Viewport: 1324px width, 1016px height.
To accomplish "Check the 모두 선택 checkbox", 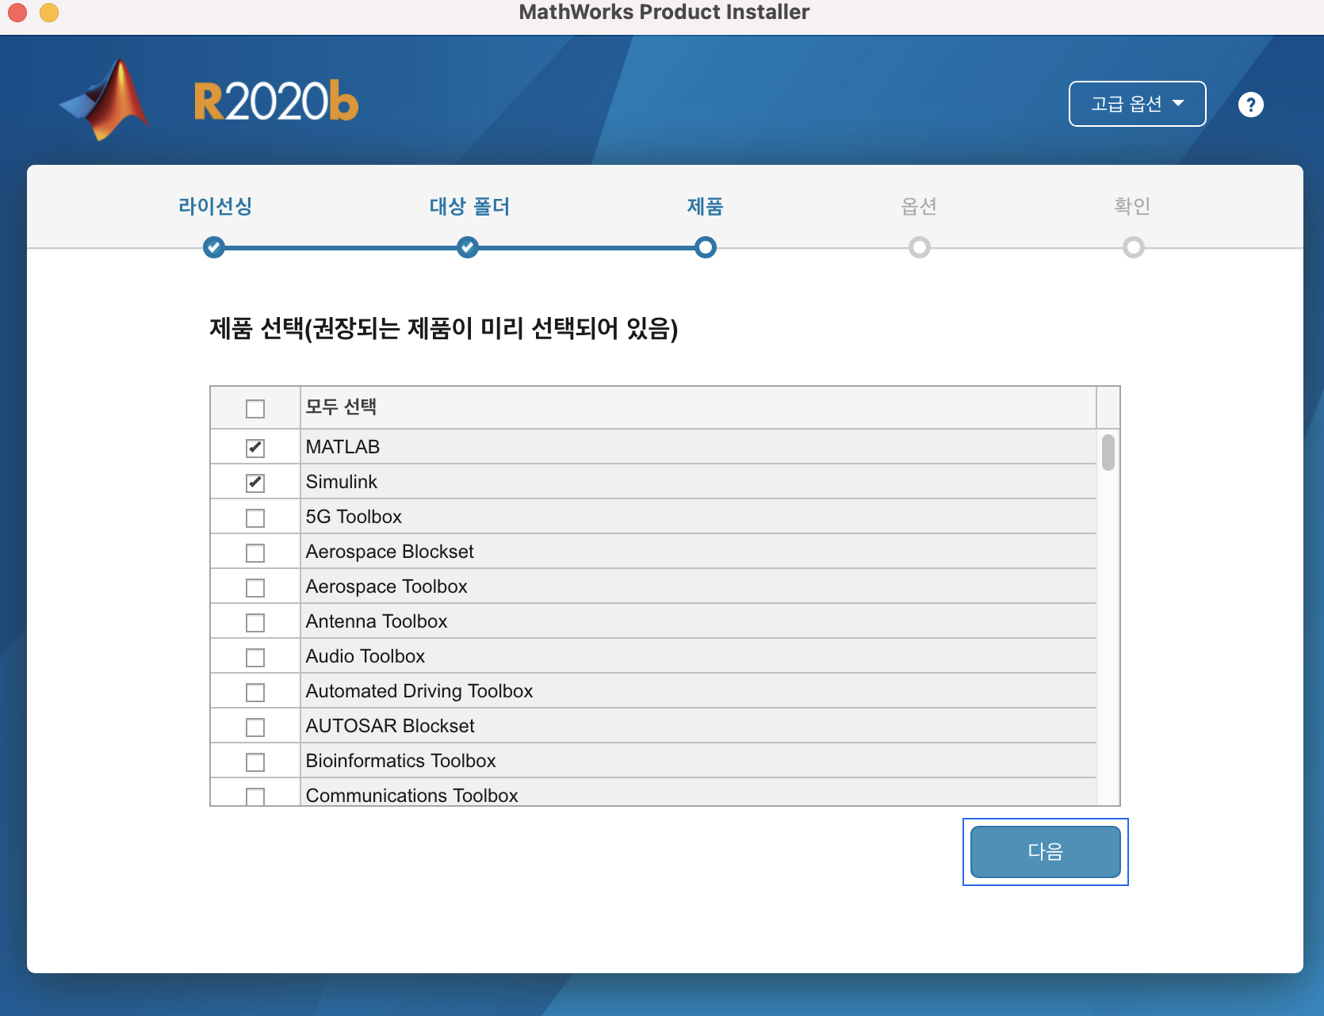I will pyautogui.click(x=255, y=409).
